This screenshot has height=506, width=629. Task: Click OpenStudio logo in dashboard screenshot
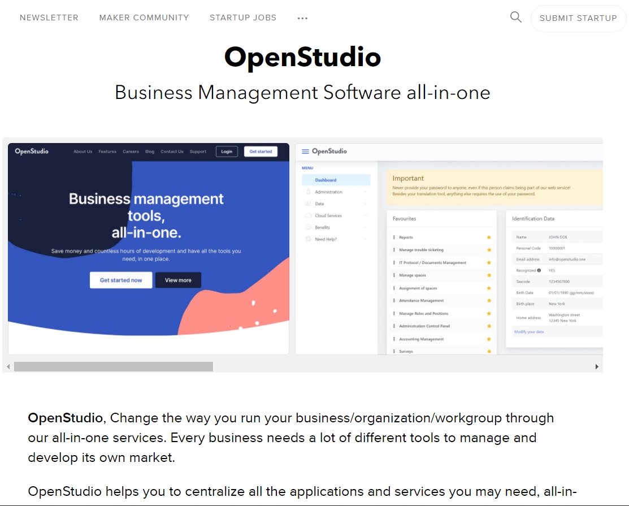329,152
